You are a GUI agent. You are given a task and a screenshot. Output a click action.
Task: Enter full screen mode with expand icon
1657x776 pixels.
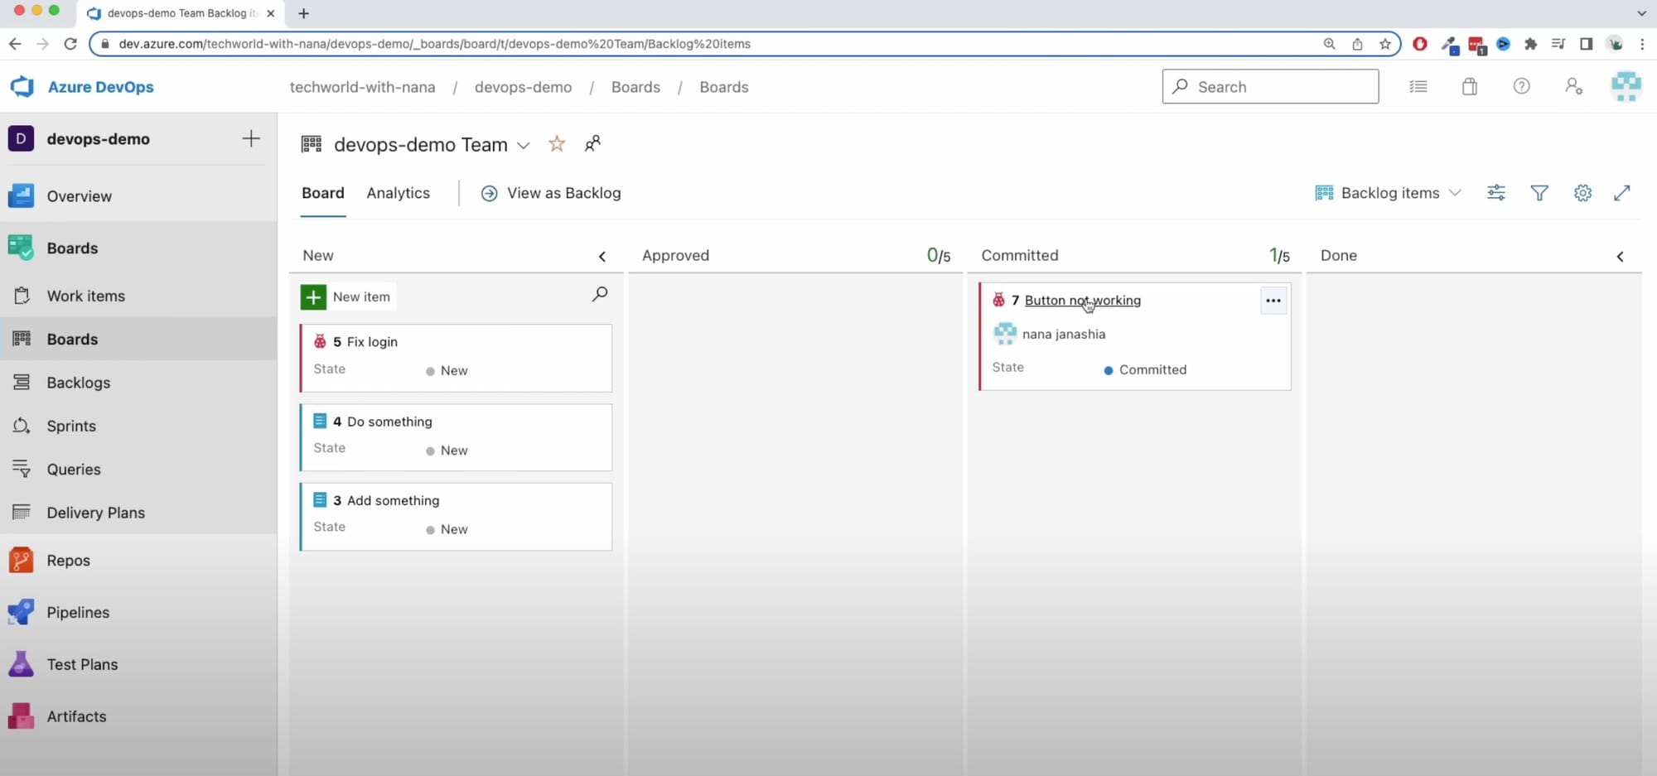(x=1622, y=193)
